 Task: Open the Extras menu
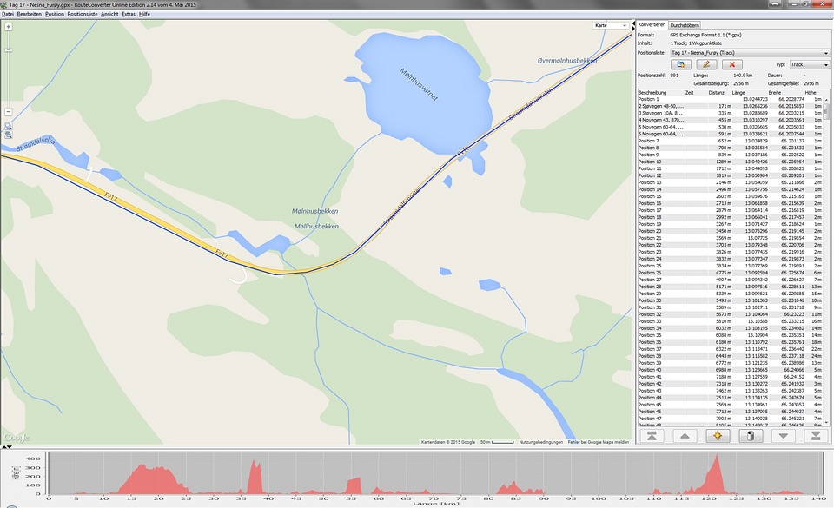(129, 15)
